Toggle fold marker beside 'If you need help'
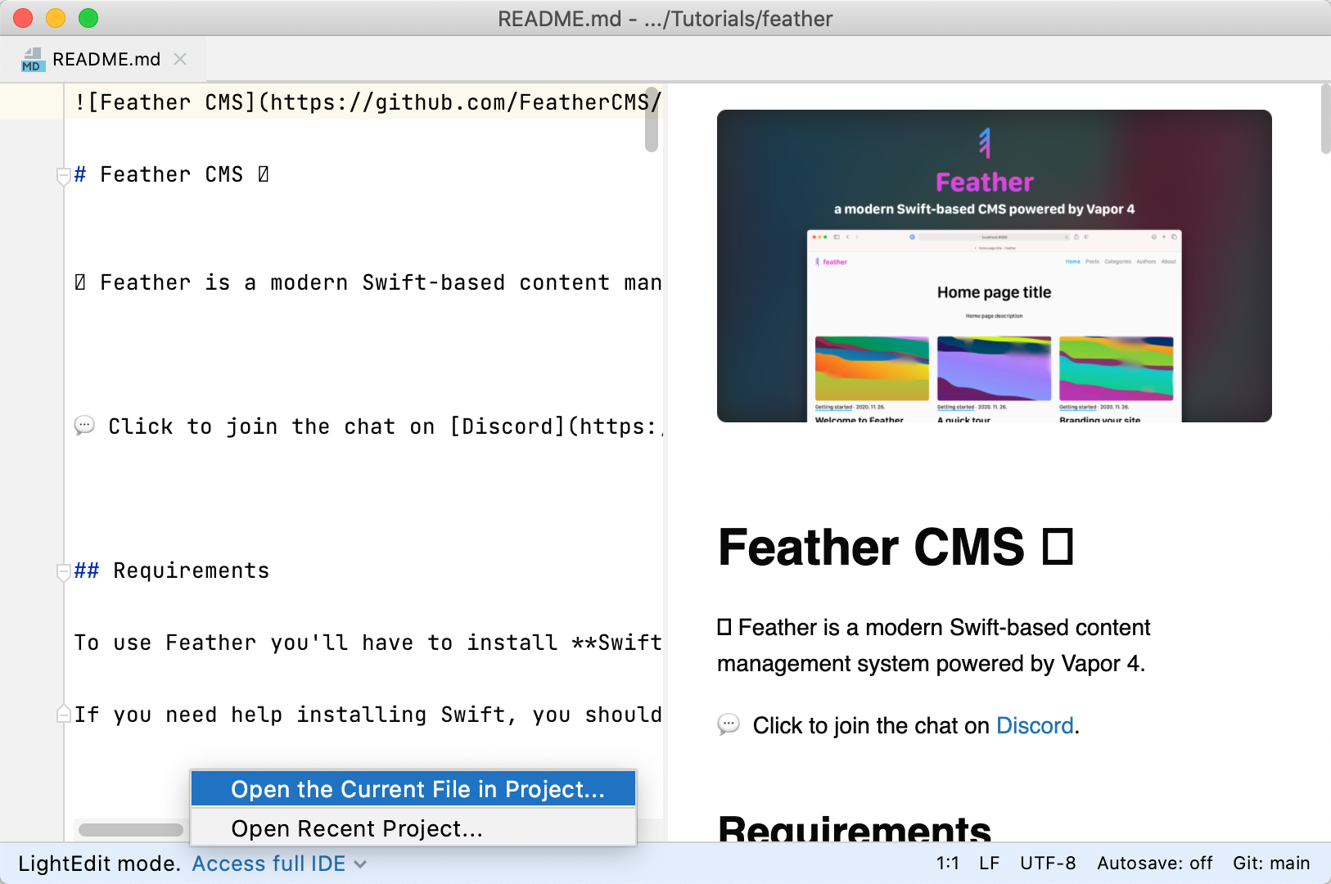1331x884 pixels. pyautogui.click(x=63, y=714)
